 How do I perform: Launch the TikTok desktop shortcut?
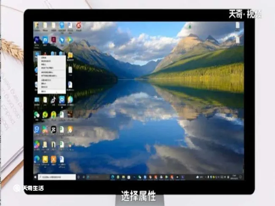coord(53,100)
